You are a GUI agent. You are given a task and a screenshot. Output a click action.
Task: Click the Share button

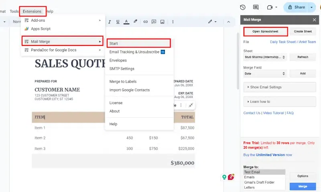coord(296,7)
